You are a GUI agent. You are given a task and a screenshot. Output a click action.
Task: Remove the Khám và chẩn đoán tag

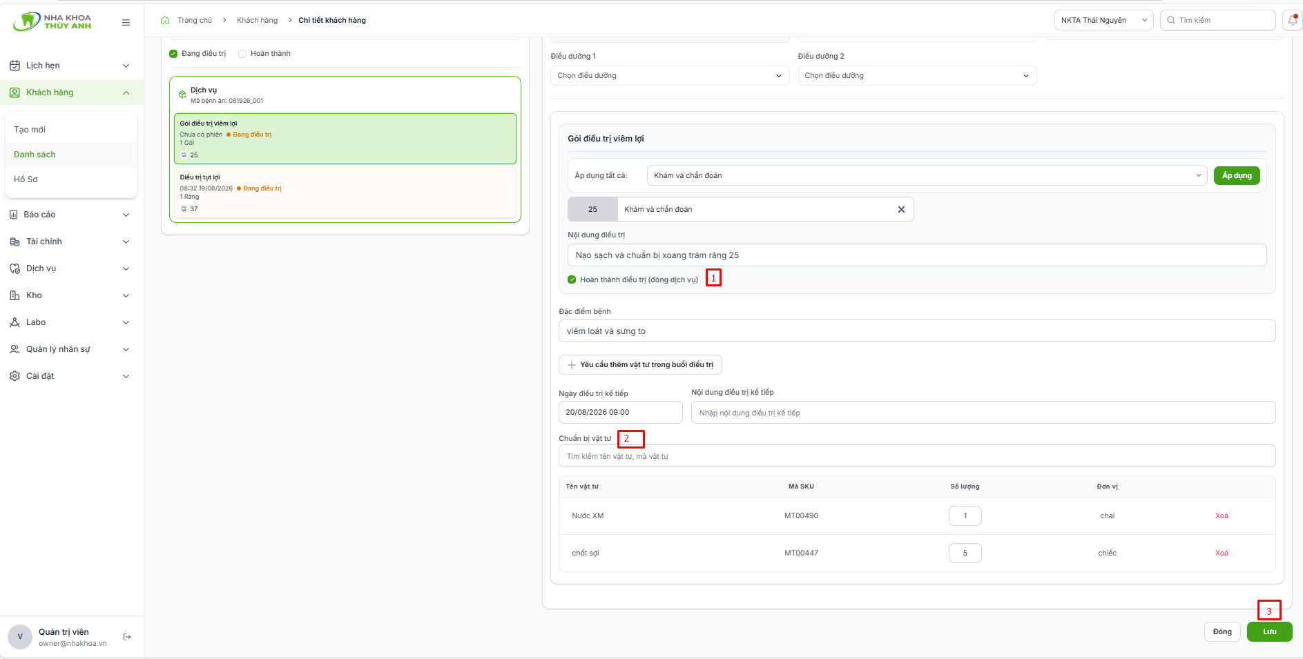pyautogui.click(x=901, y=209)
